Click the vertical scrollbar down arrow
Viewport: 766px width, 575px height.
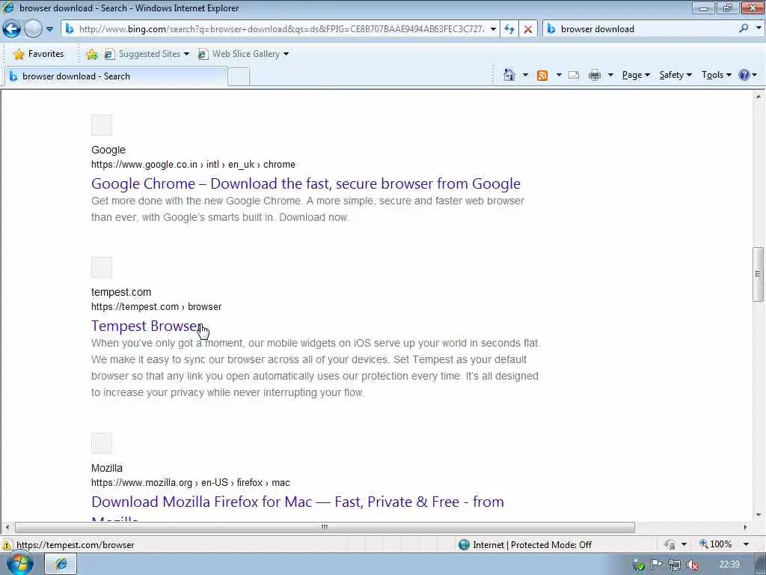click(759, 514)
